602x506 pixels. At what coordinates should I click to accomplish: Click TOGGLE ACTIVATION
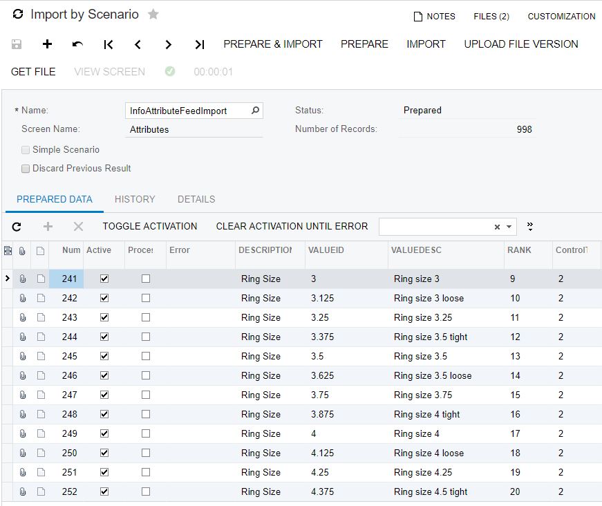click(x=150, y=227)
